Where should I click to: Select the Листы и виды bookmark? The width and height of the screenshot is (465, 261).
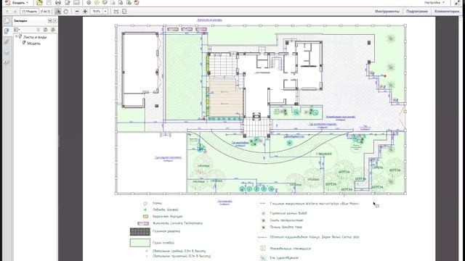coord(35,37)
